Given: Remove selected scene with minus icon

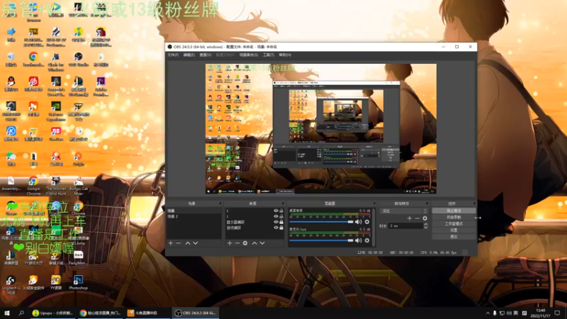Looking at the screenshot, I should [179, 243].
